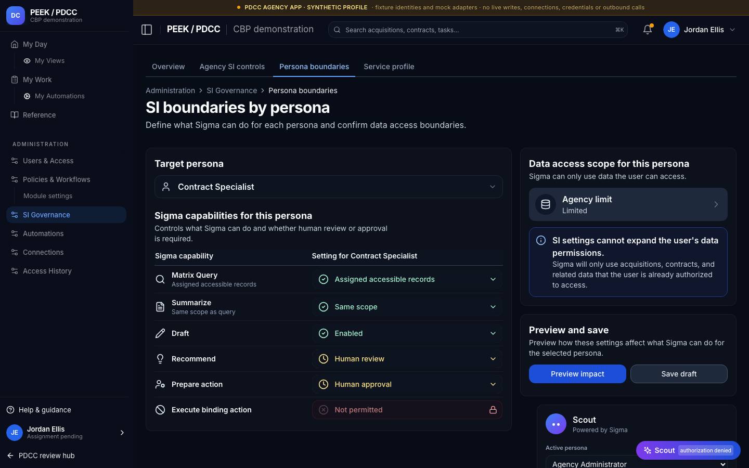Open Connections in the sidebar
The width and height of the screenshot is (749, 468).
66,252
